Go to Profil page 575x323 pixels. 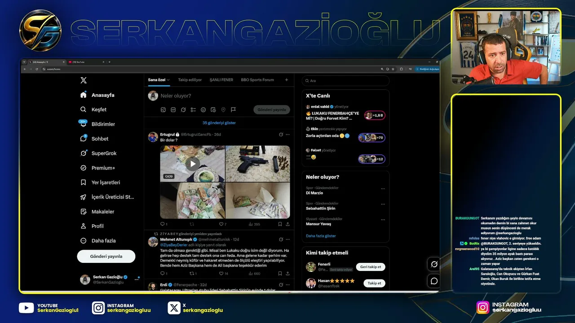(92, 226)
